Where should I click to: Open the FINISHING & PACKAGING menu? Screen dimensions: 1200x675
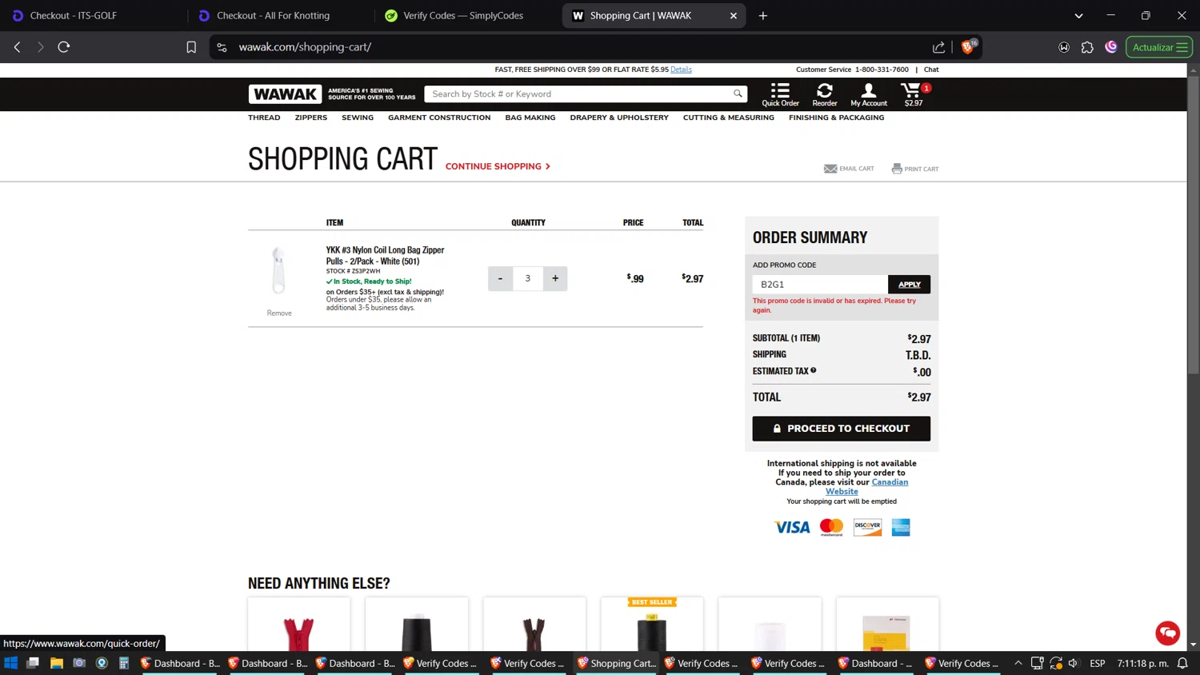[836, 118]
